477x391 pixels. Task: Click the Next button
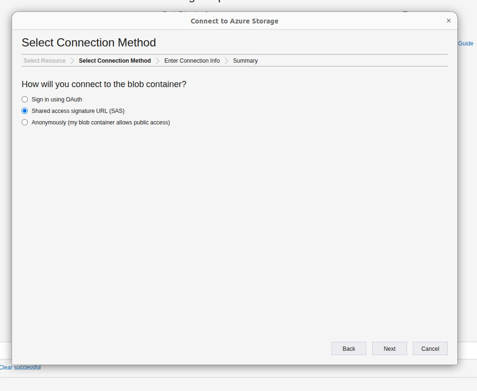(x=389, y=348)
